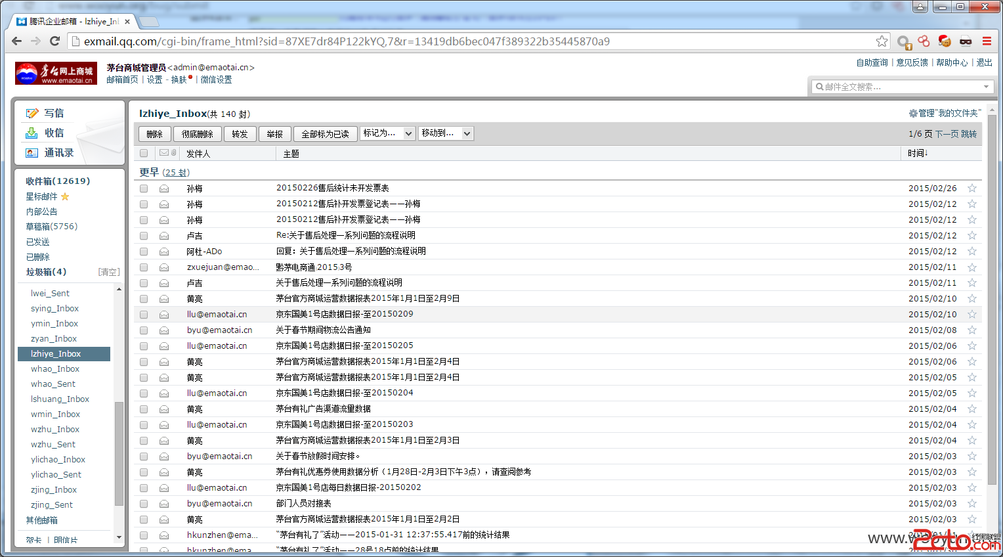Screen dimensions: 1003x557
Task: Open the 标记为 dropdown
Action: coord(387,133)
